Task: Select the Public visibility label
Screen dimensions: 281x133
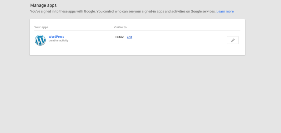Action: pyautogui.click(x=120, y=37)
